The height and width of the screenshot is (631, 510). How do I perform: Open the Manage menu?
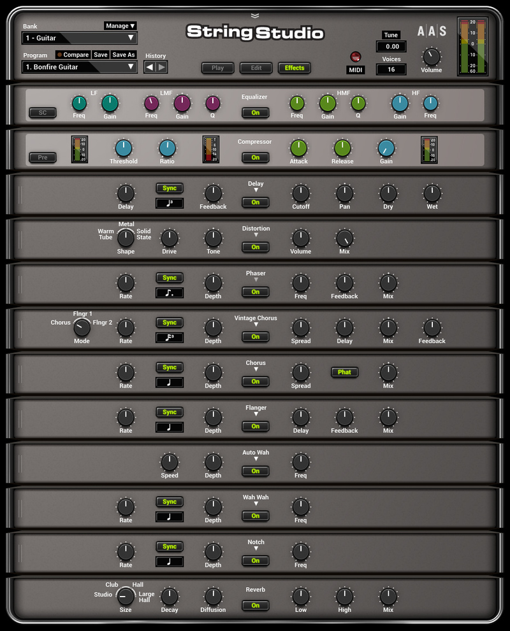[120, 25]
